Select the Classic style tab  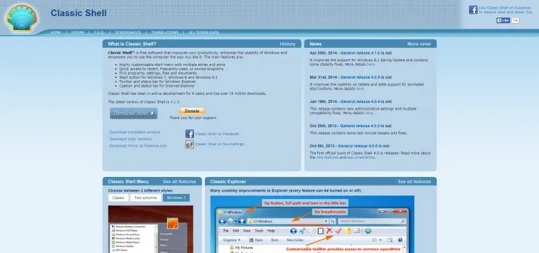click(119, 198)
